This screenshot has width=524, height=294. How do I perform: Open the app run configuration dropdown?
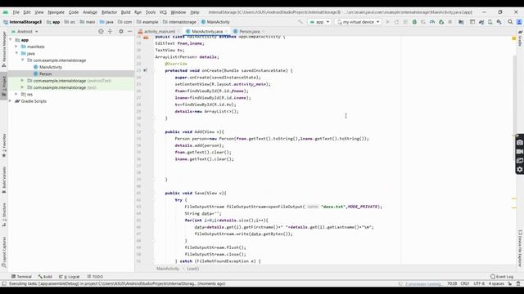pos(319,22)
